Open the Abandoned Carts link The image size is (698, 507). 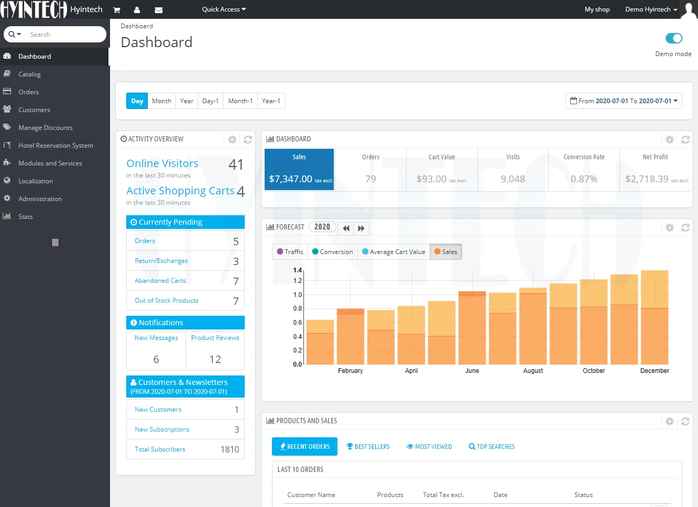coord(160,281)
